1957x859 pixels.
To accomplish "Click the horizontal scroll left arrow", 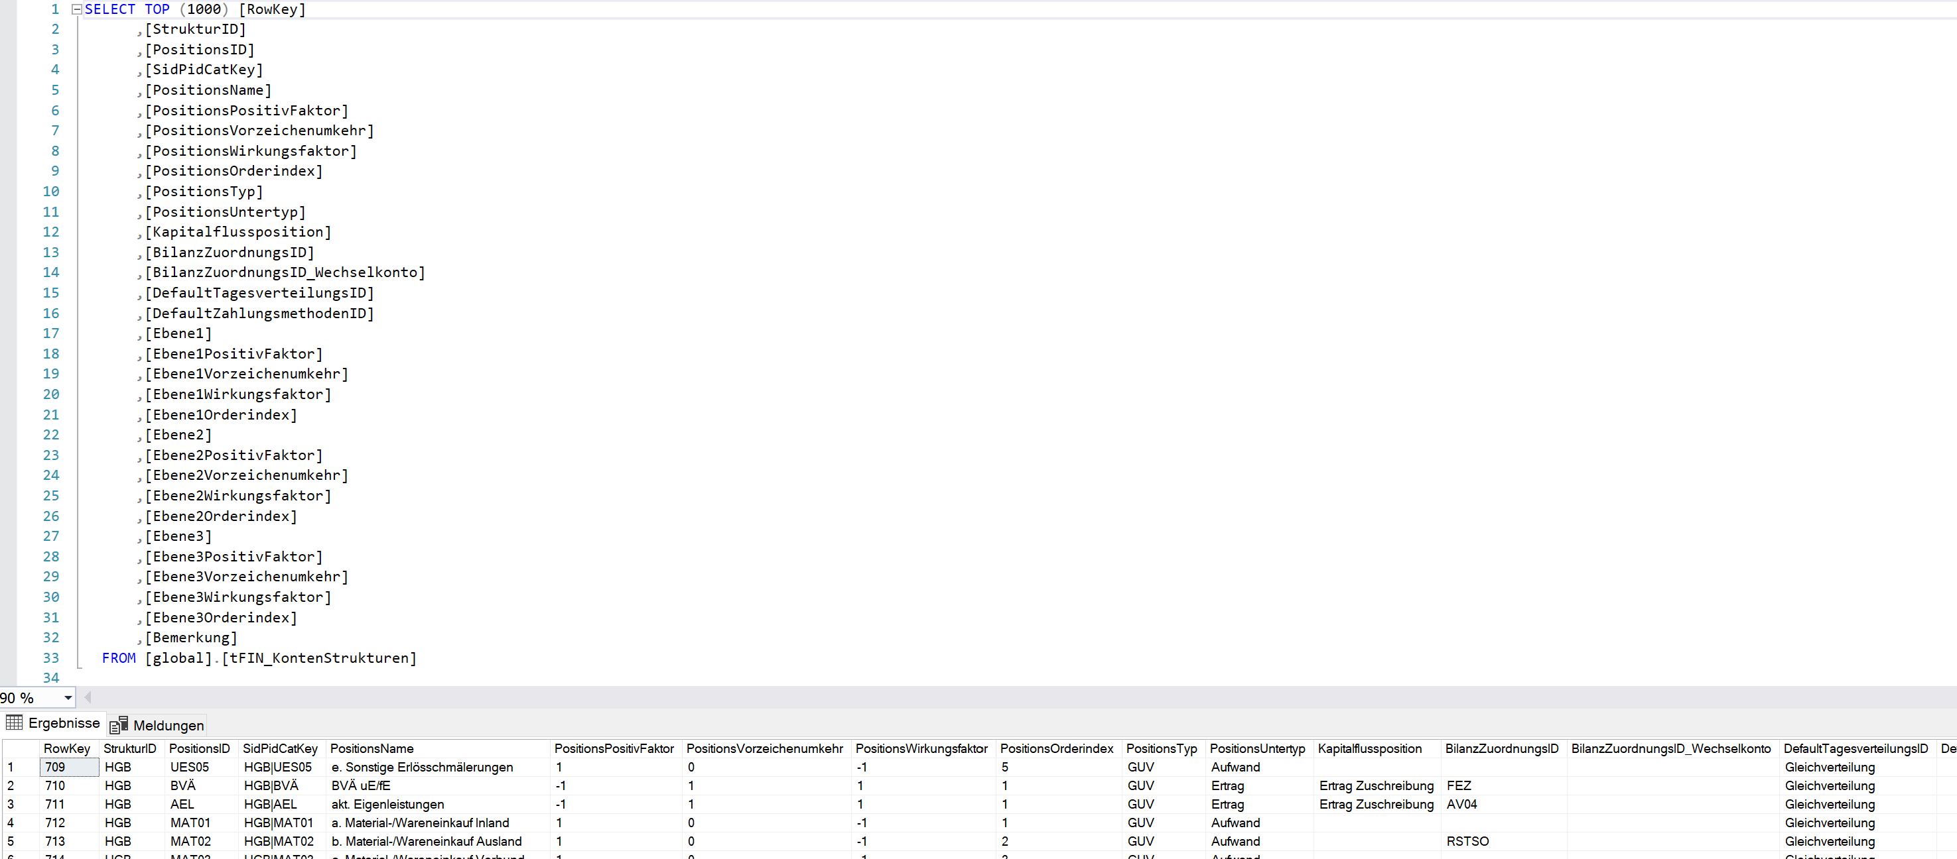I will coord(88,697).
